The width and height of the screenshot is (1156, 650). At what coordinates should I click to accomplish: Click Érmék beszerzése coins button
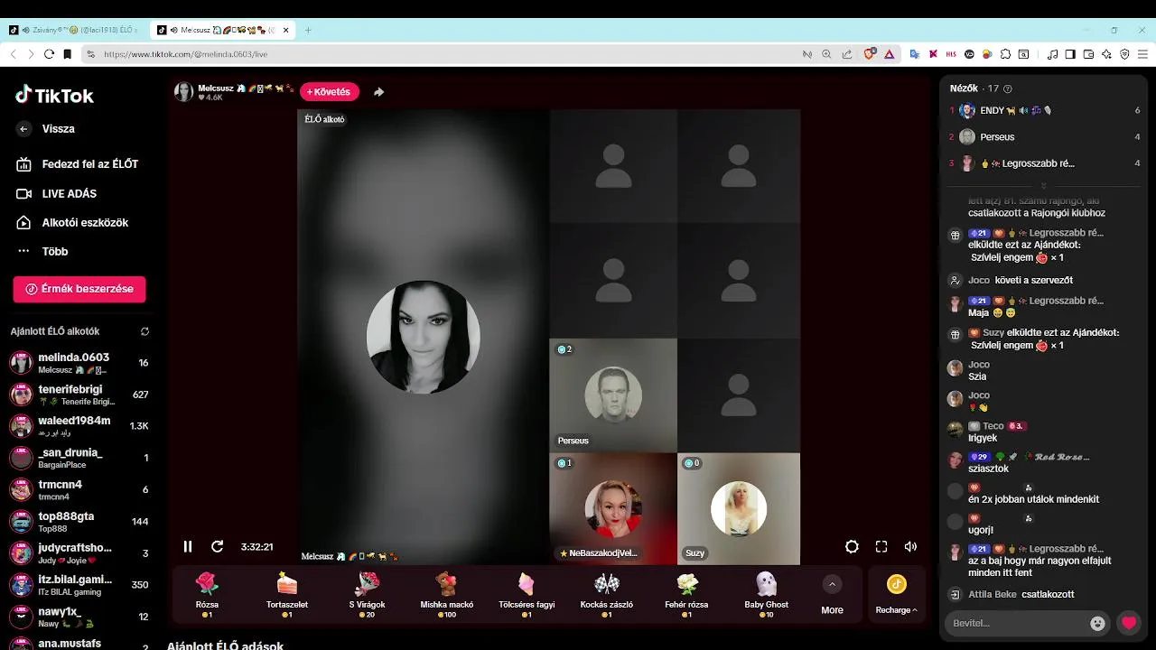coord(79,289)
